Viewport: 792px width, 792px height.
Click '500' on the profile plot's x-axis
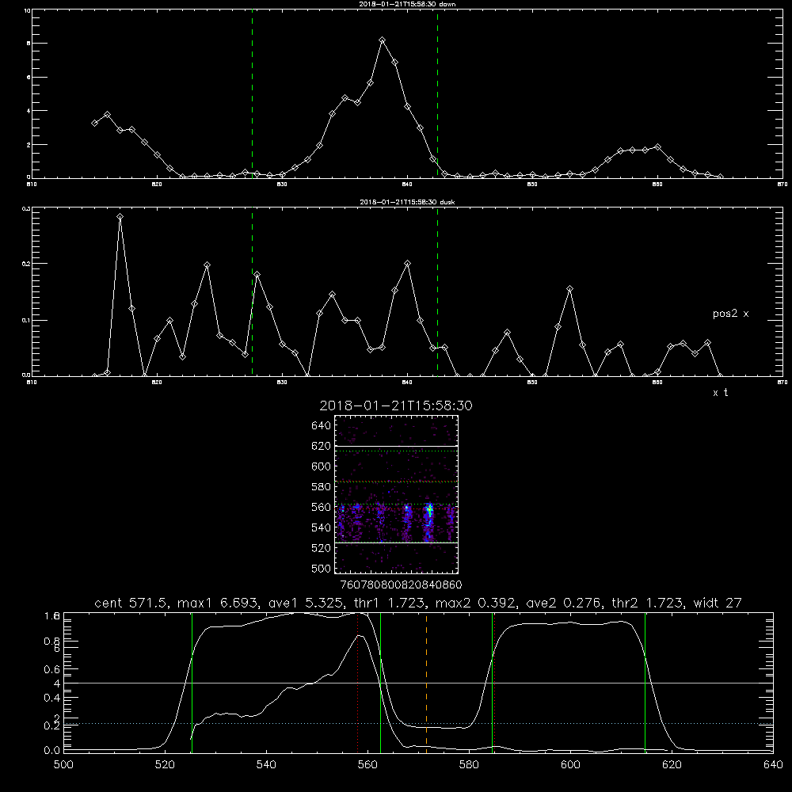point(63,765)
